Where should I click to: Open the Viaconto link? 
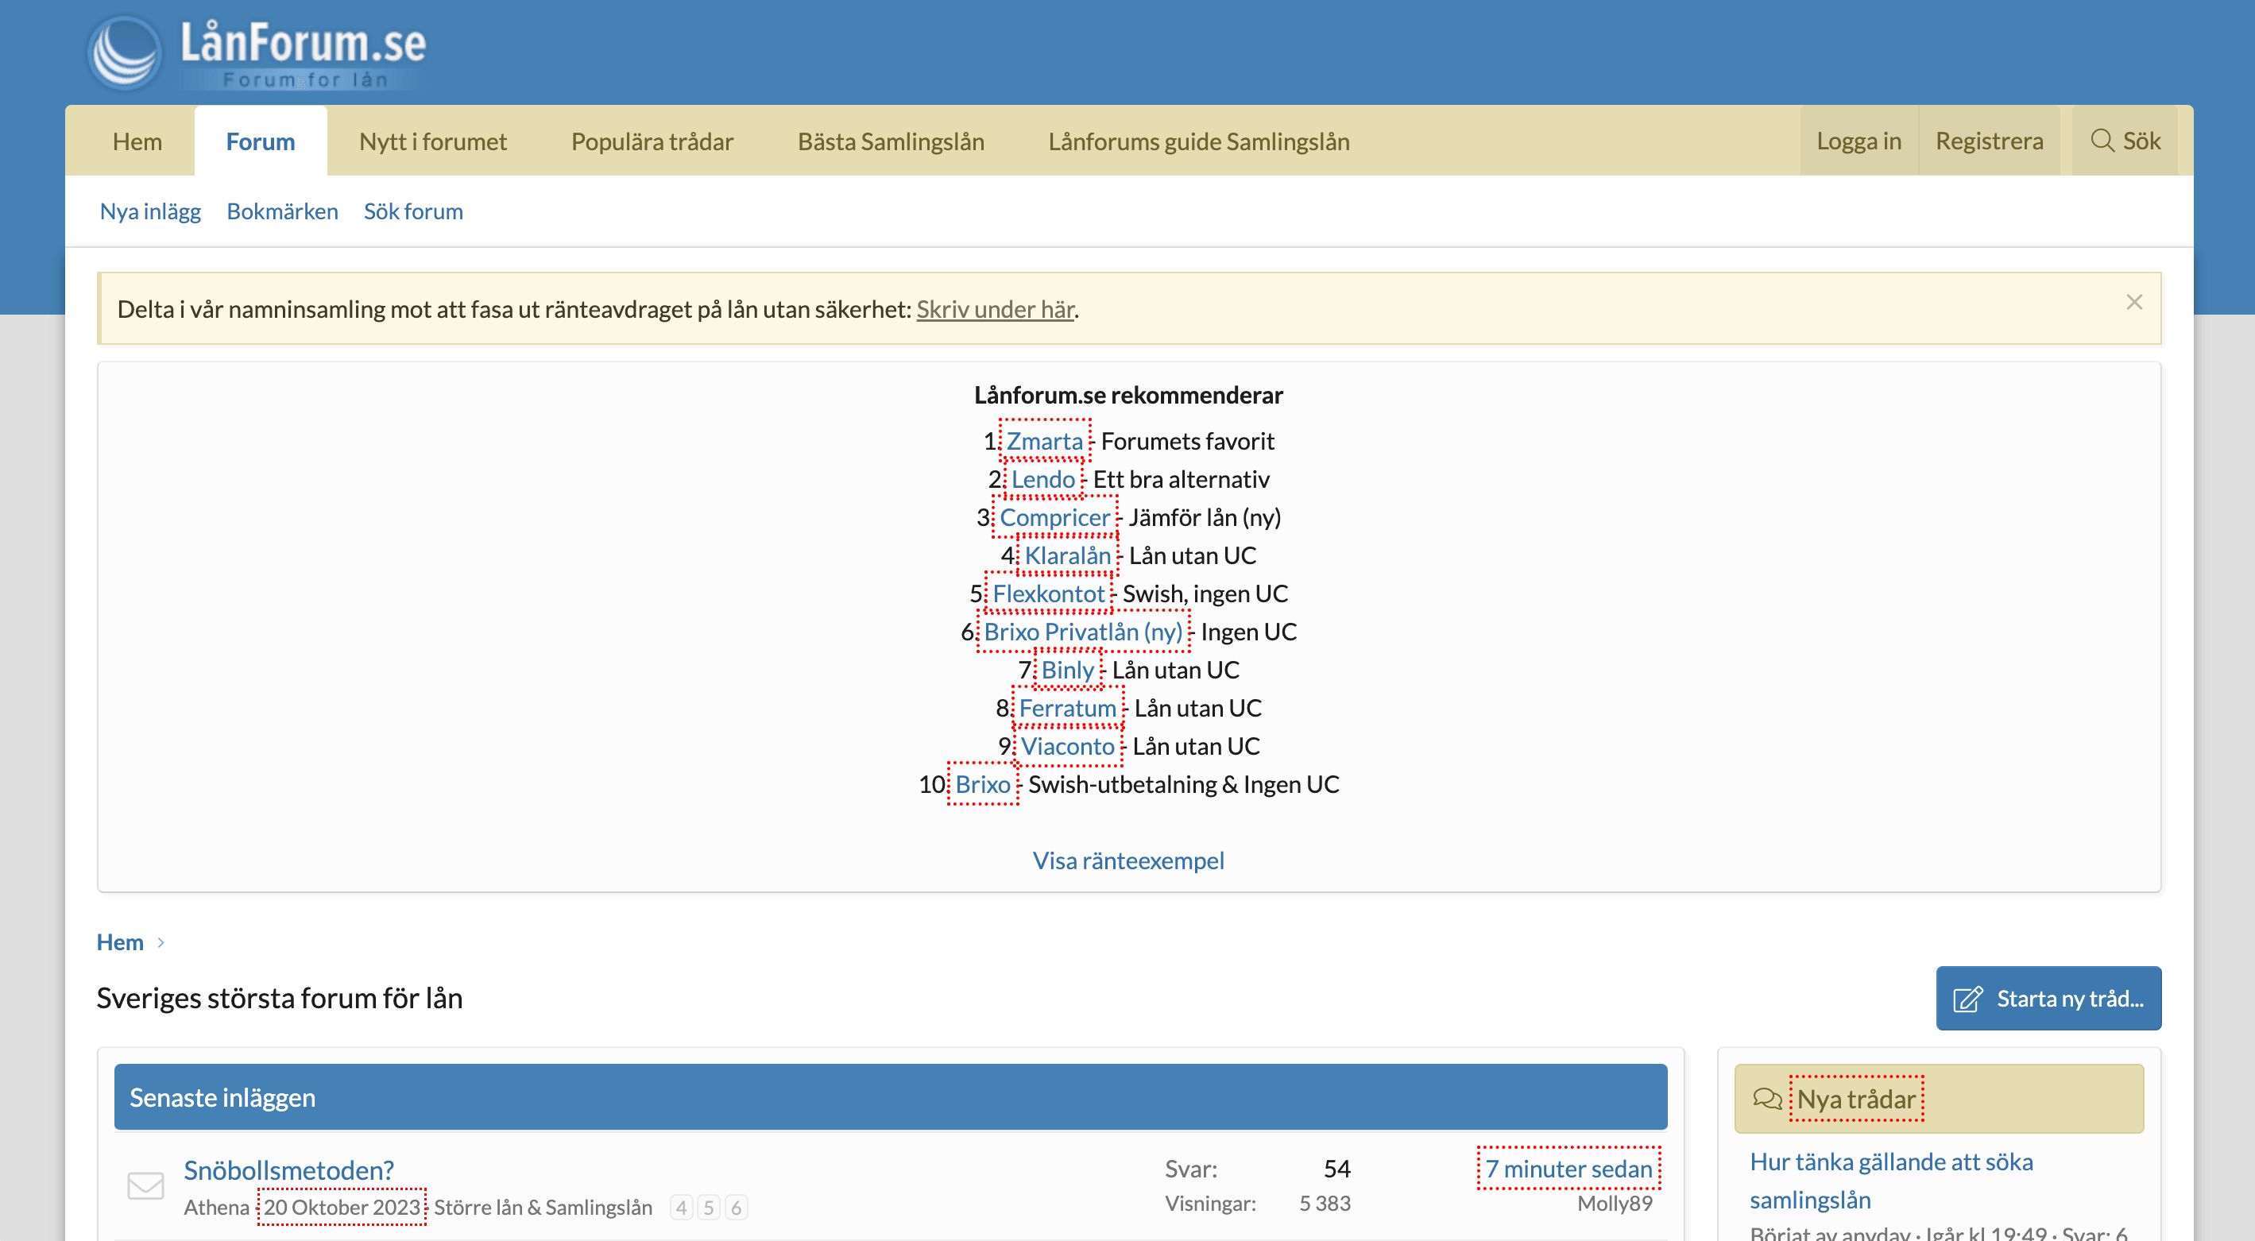pos(1067,746)
